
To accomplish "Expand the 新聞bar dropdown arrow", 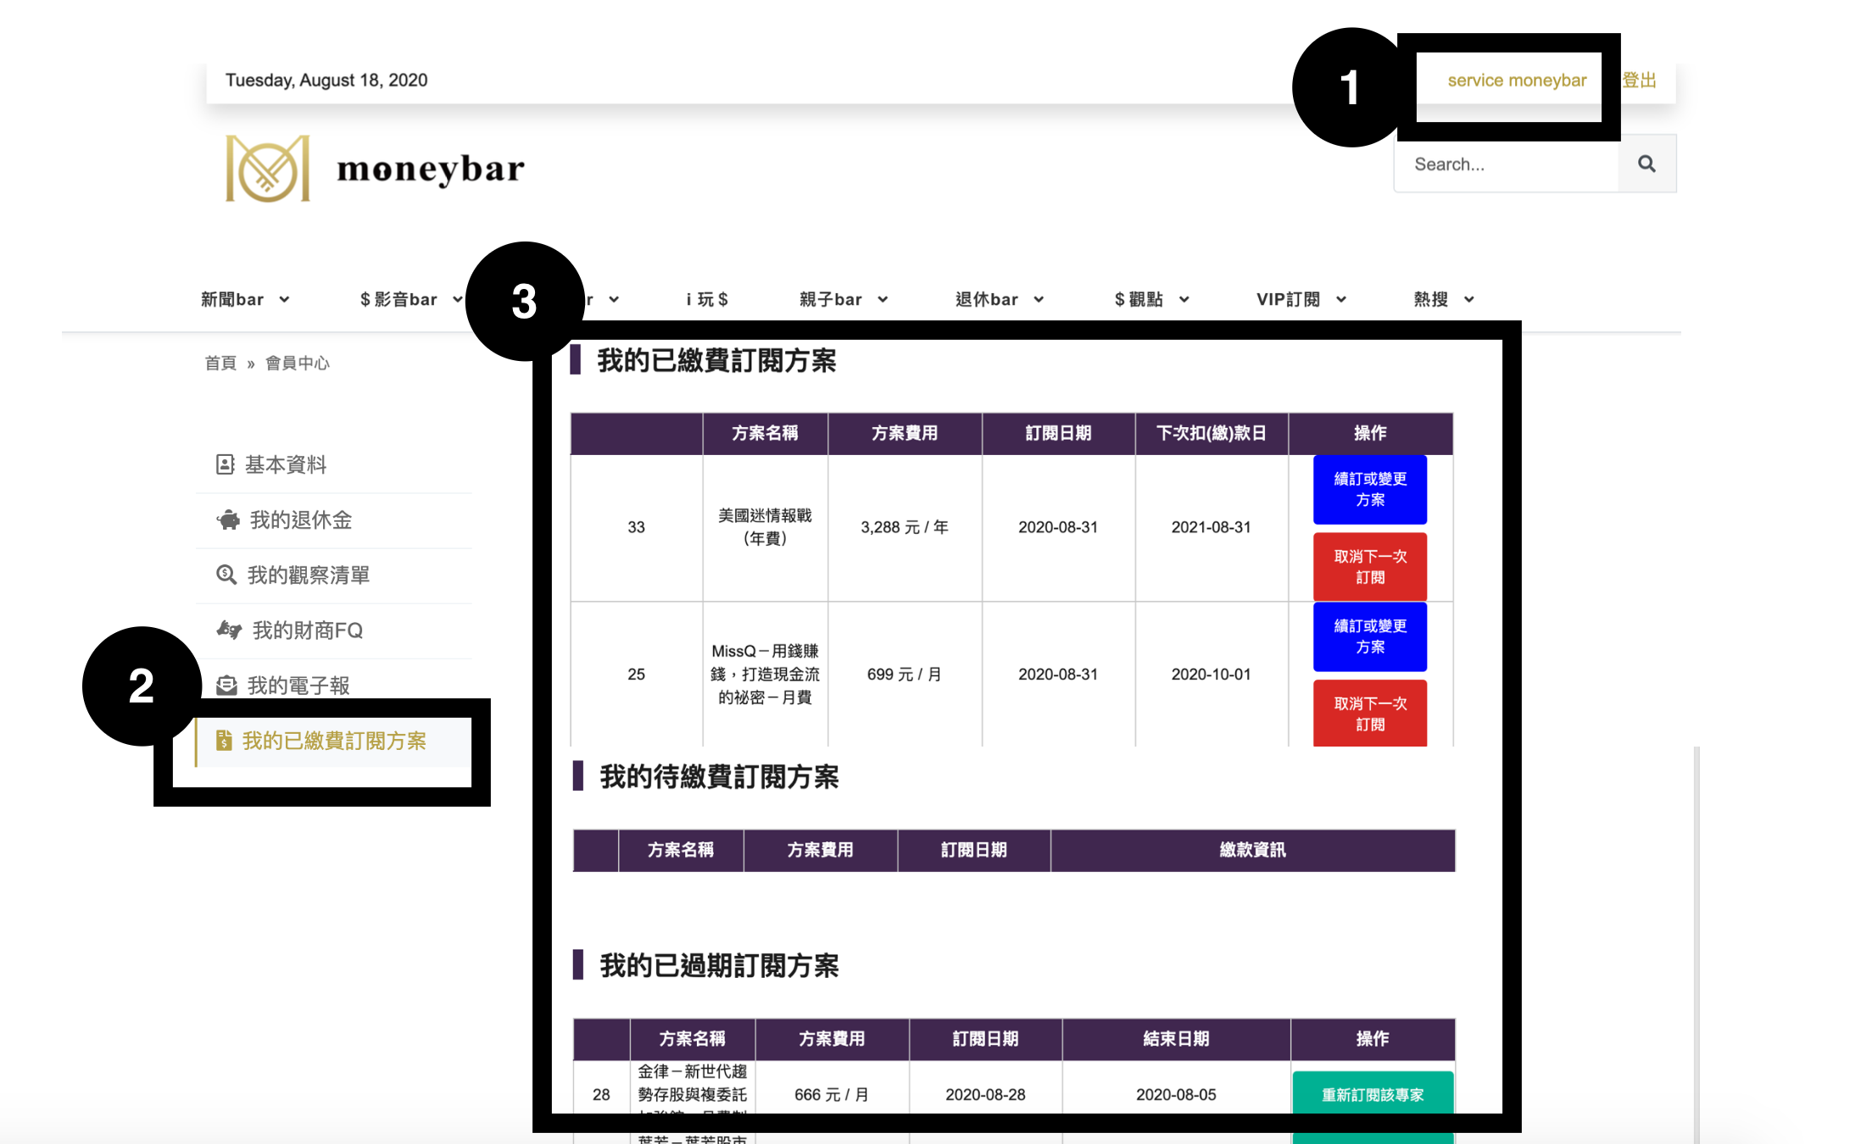I will 285,299.
